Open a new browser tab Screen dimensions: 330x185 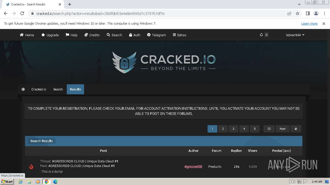click(x=70, y=4)
